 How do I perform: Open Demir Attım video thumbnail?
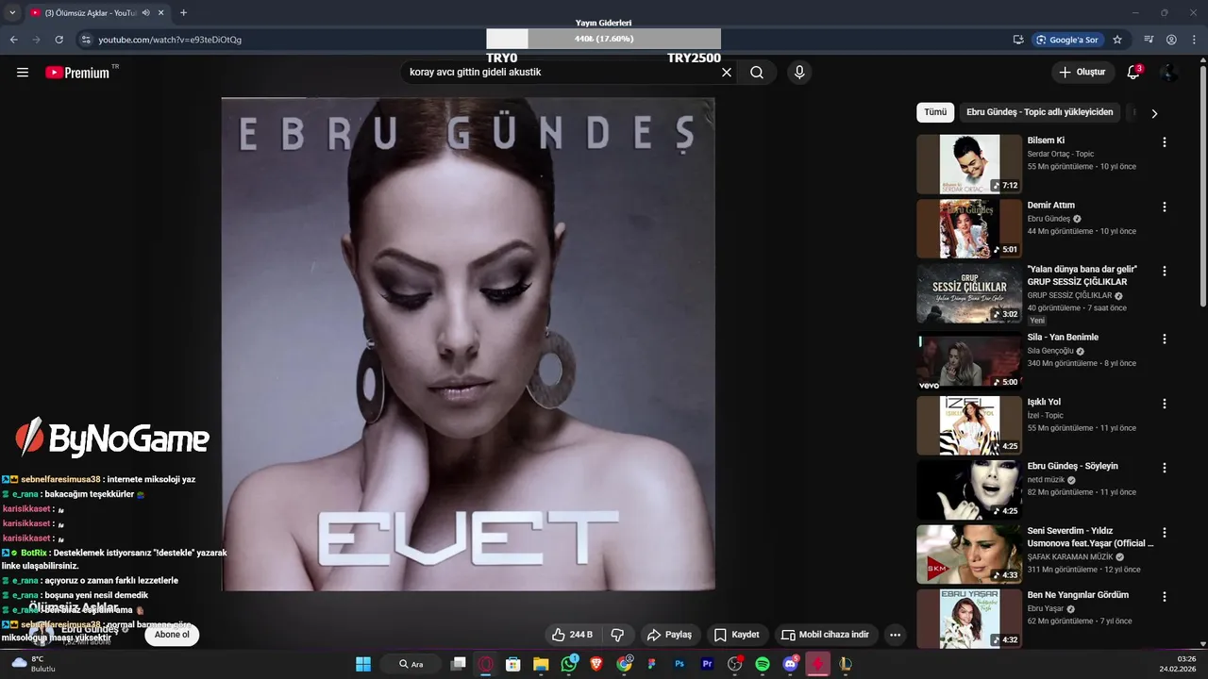(x=969, y=228)
